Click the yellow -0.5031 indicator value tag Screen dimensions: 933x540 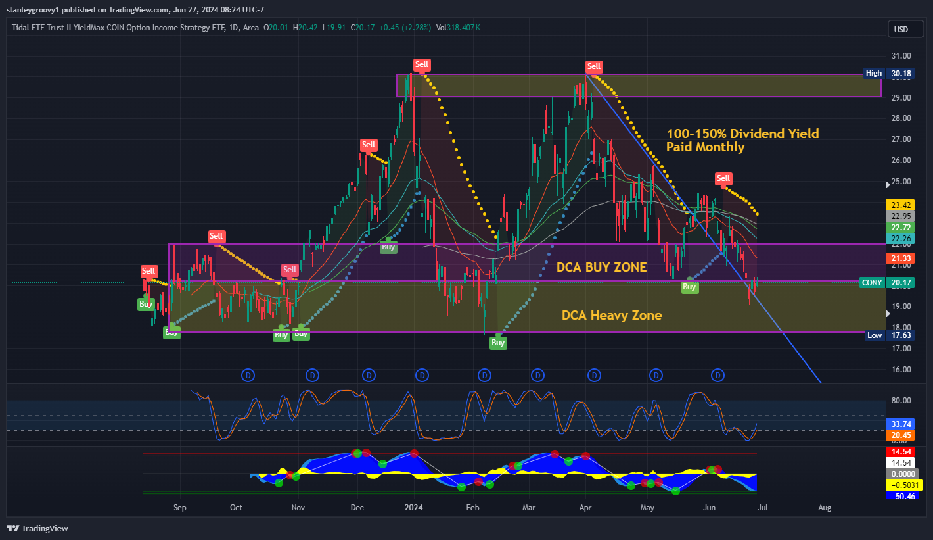pos(904,485)
